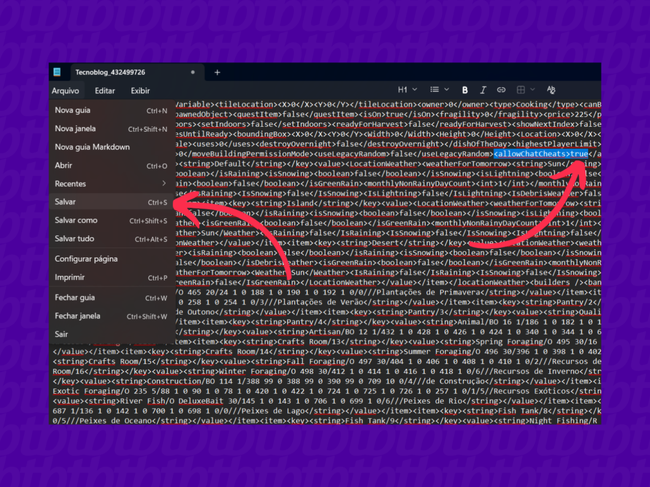Click unsaved changes dot on Tecnoblog tab

[193, 72]
